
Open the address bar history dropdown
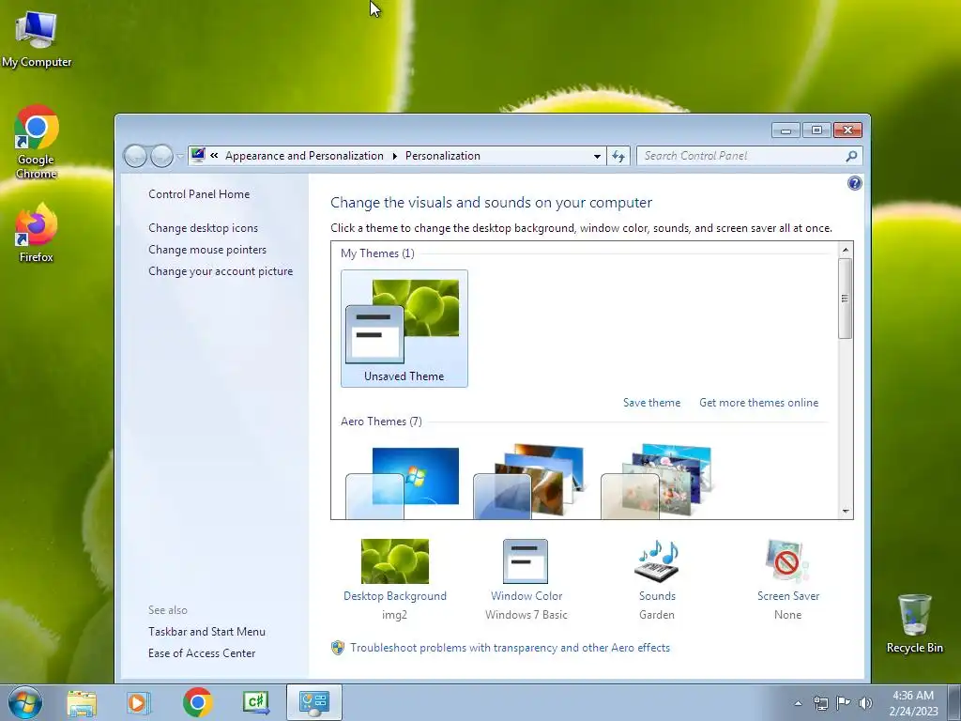point(597,157)
